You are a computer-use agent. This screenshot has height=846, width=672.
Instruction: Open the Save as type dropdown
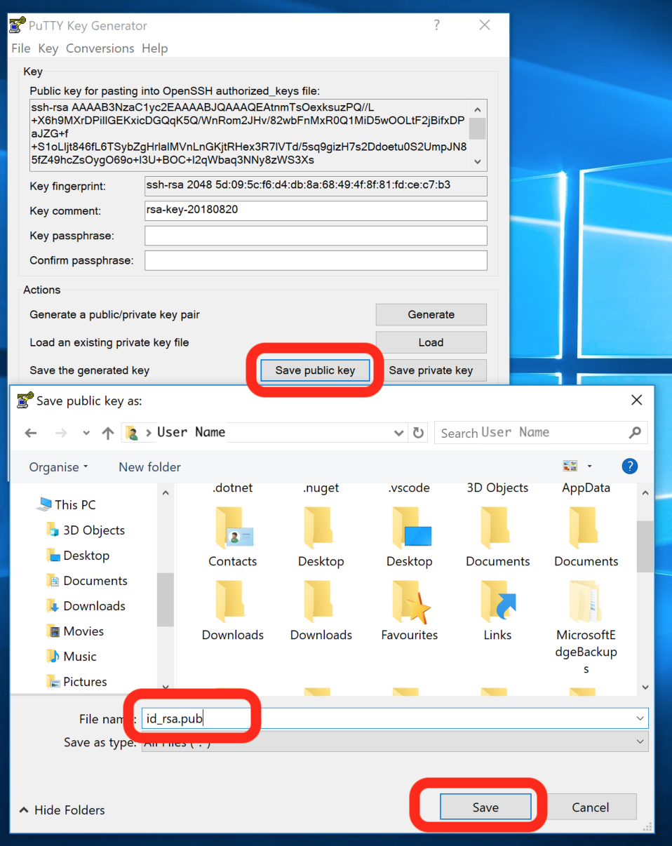click(x=639, y=741)
